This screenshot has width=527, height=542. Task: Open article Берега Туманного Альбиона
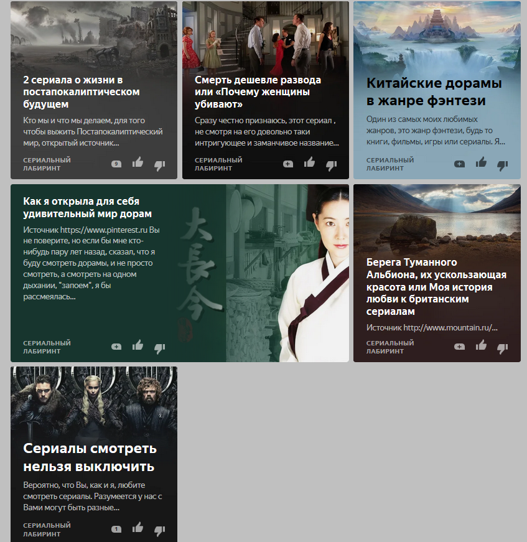click(436, 287)
